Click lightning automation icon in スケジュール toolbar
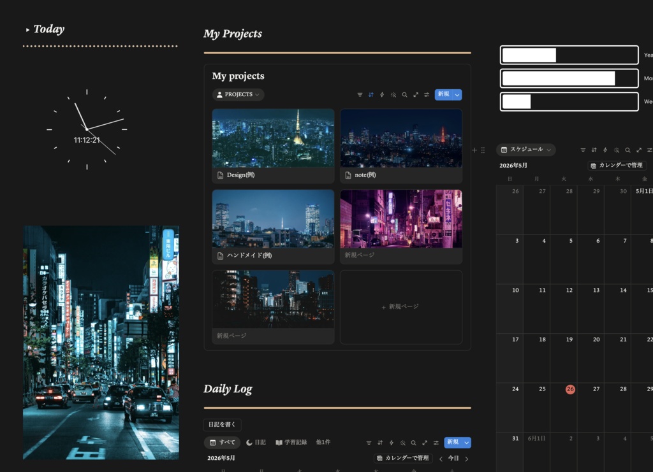This screenshot has width=653, height=472. [605, 150]
